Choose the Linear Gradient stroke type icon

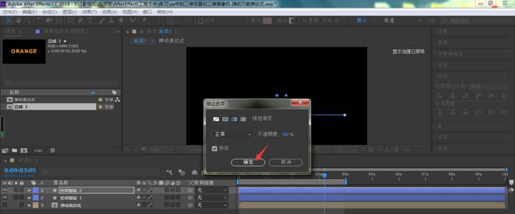click(x=234, y=119)
